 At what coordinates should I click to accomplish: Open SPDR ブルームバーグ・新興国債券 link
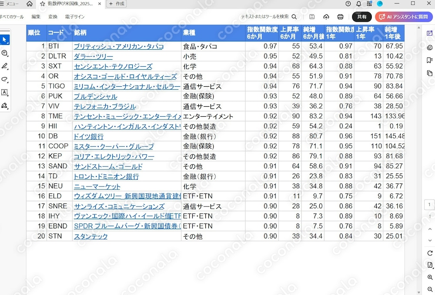[127, 226]
